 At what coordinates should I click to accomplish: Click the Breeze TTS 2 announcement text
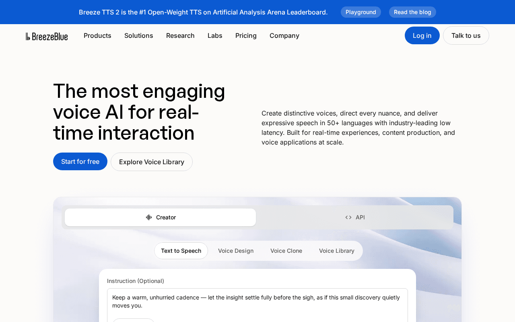(x=203, y=12)
